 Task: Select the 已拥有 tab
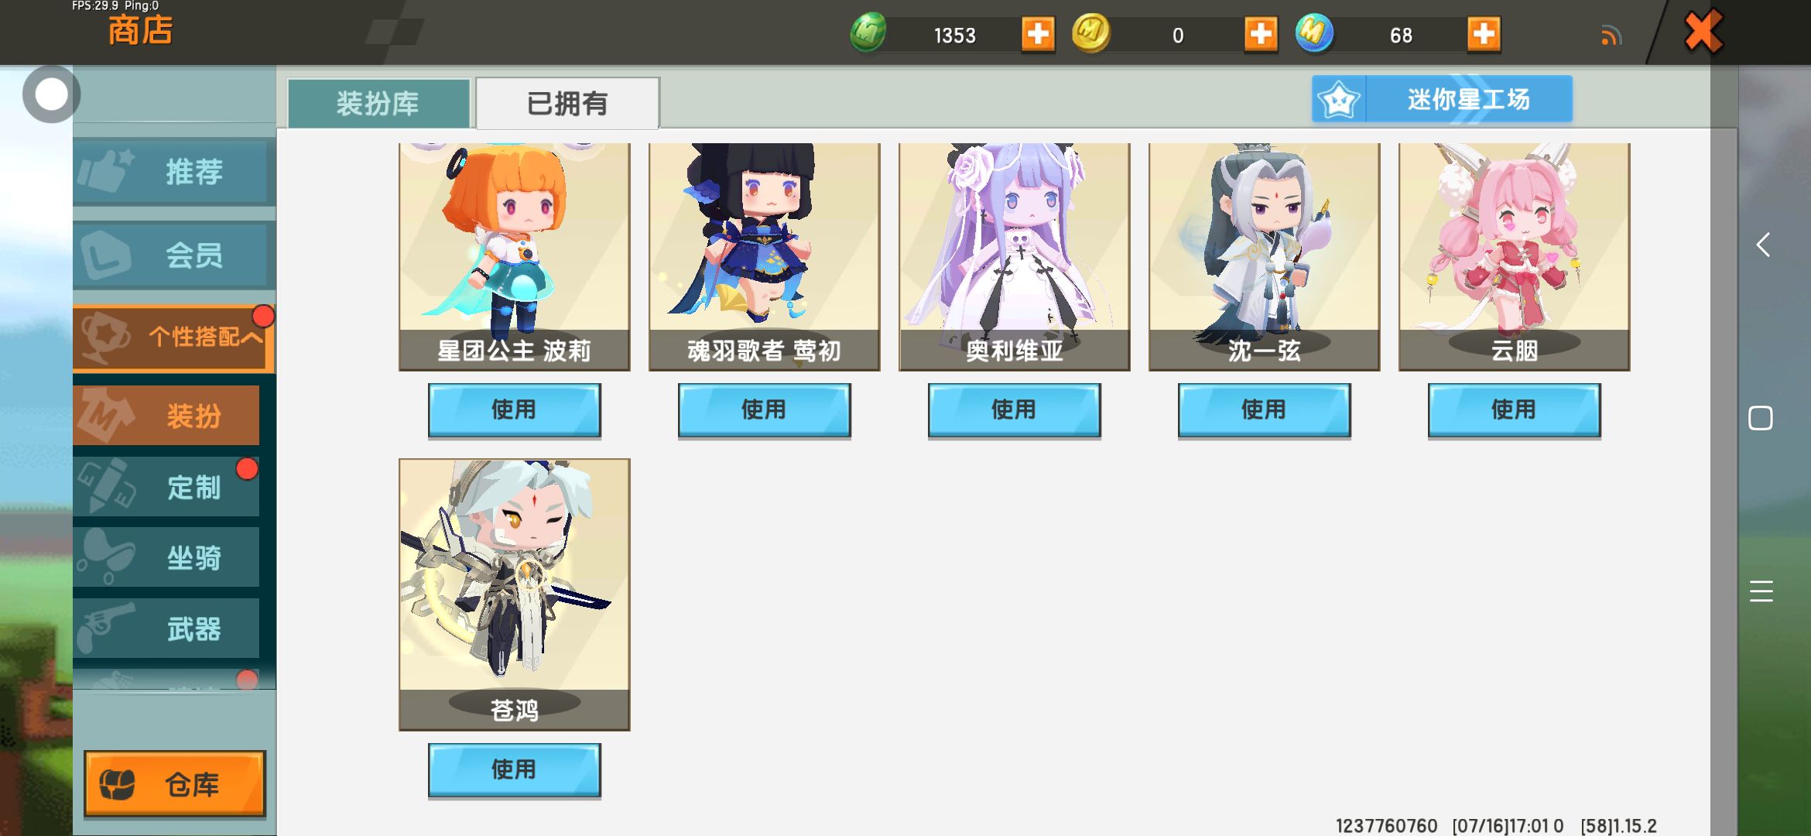567,103
